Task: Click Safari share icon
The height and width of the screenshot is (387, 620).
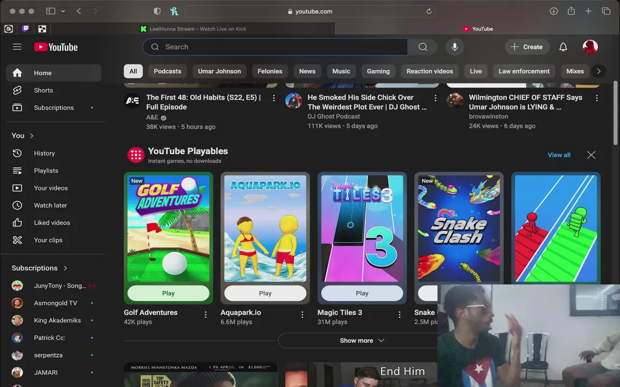Action: 571,11
